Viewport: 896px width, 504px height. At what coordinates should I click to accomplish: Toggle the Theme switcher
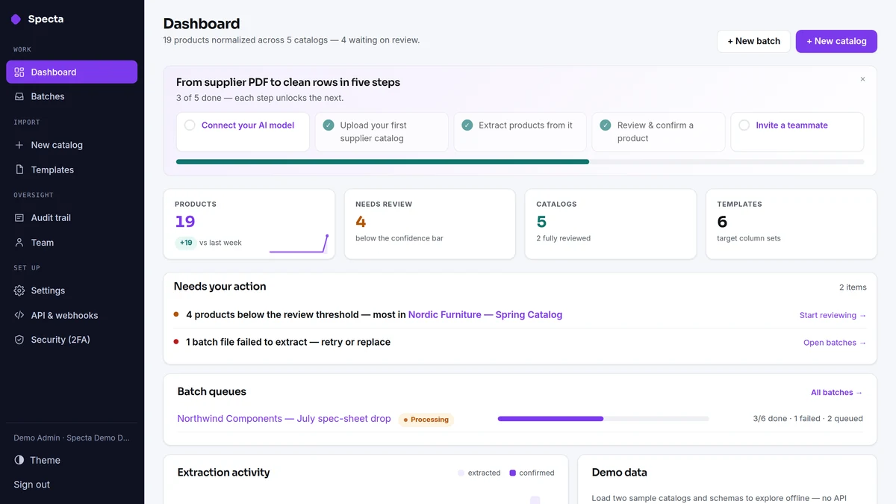(x=72, y=460)
